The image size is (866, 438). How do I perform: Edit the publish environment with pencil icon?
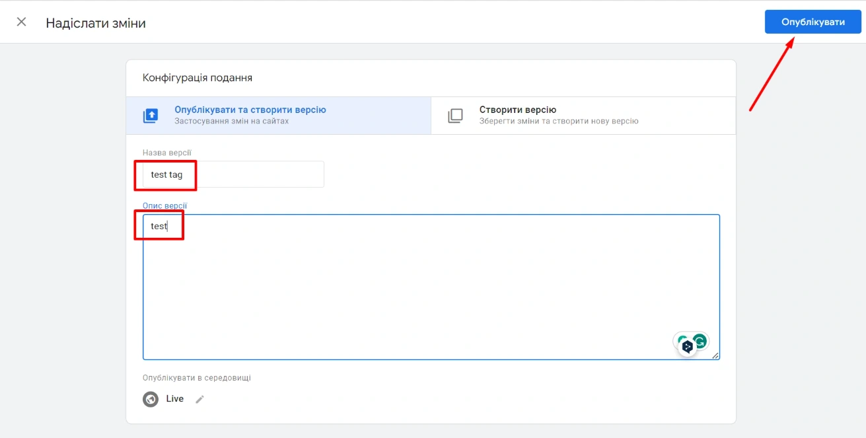199,399
